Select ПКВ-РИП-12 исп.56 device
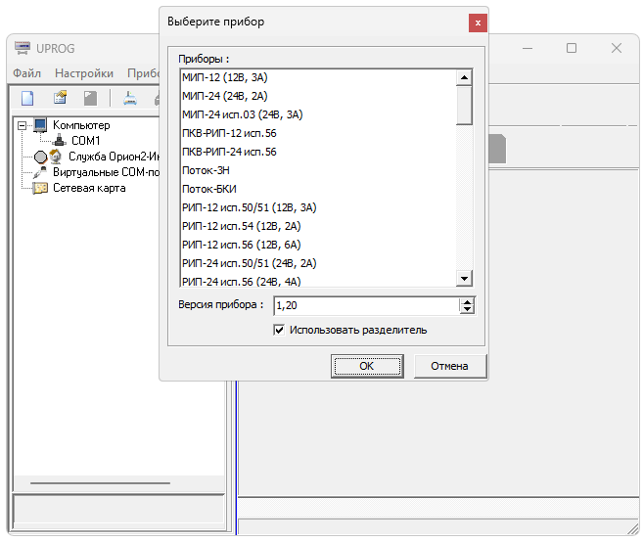 (318, 133)
